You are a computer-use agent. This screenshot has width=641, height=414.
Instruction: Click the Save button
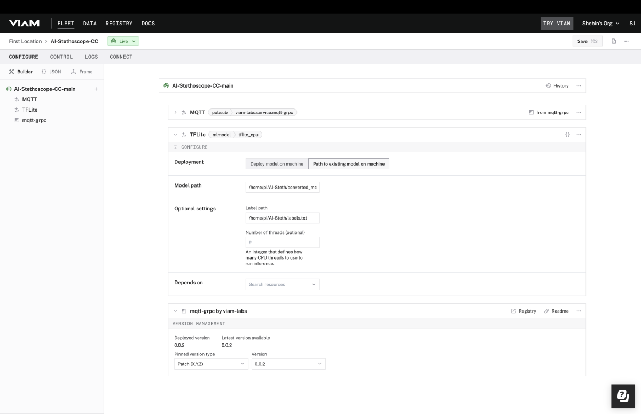click(587, 41)
